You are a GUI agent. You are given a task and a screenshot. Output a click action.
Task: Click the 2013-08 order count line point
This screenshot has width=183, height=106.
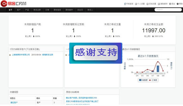pos(158,62)
